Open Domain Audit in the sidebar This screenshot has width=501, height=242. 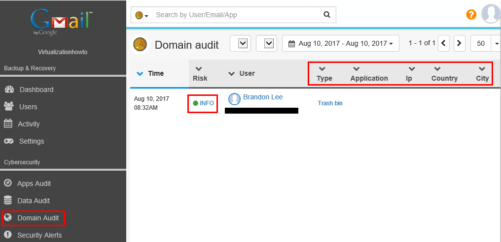tap(38, 218)
